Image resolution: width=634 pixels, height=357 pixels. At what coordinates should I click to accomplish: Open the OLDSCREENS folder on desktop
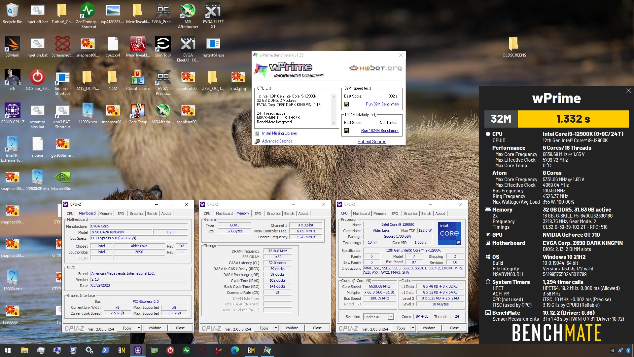(x=514, y=47)
